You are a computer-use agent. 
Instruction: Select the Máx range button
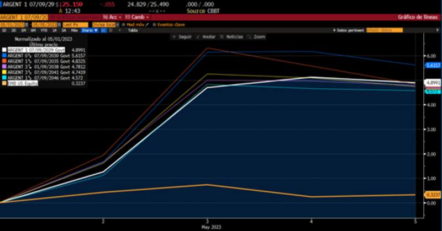(x=73, y=30)
